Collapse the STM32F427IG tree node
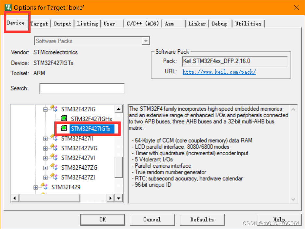Viewport: 305px width, 229px height. 45,109
